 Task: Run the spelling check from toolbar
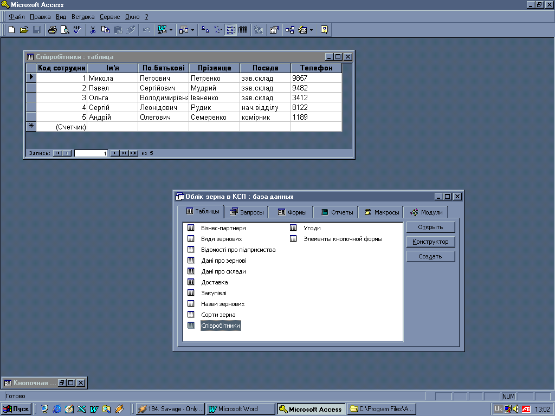coord(77,30)
